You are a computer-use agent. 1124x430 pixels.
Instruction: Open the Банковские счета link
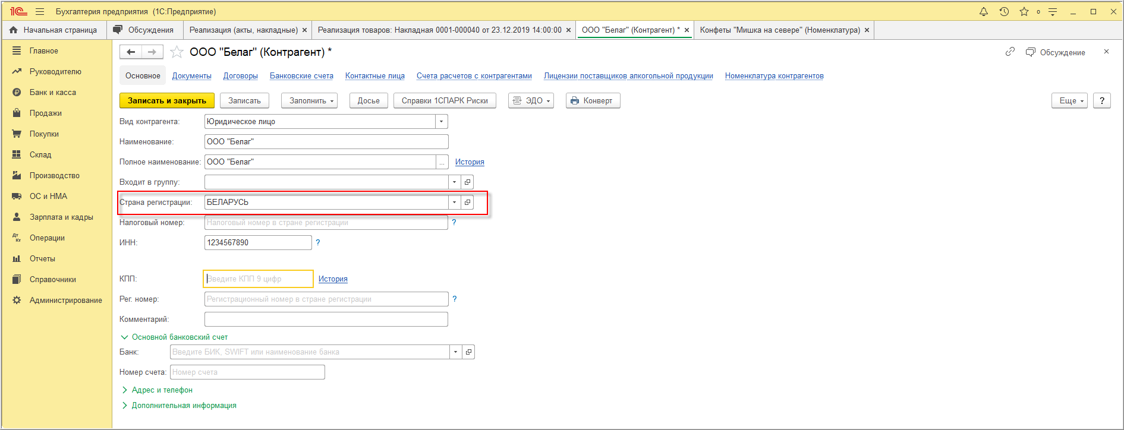[301, 75]
